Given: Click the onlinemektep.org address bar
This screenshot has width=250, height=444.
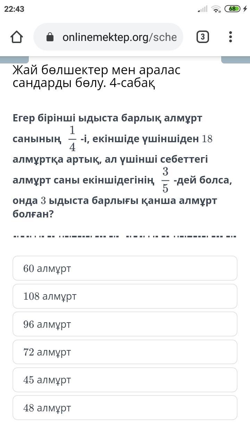Looking at the screenshot, I should point(108,37).
